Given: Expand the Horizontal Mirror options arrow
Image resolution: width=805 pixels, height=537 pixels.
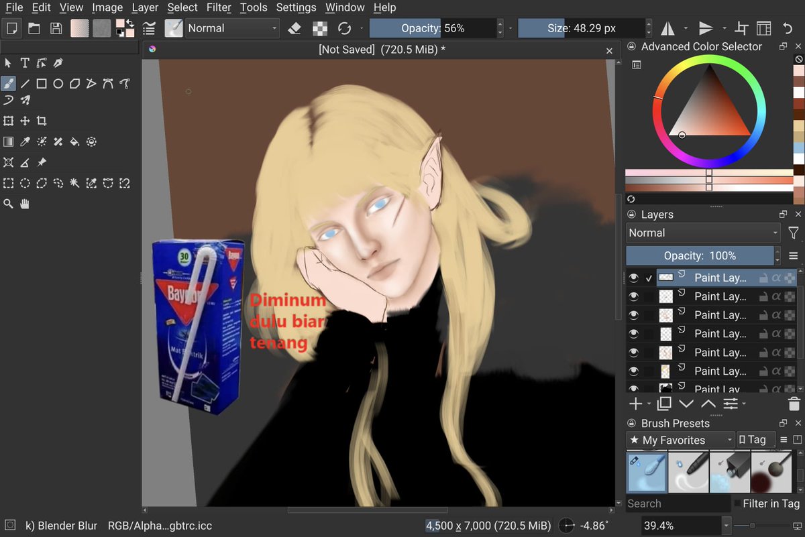Looking at the screenshot, I should [685, 28].
